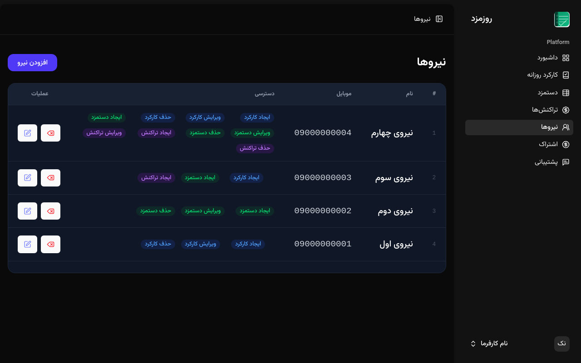Click the روزمزد app logo icon
The height and width of the screenshot is (363, 581).
pos(562,20)
